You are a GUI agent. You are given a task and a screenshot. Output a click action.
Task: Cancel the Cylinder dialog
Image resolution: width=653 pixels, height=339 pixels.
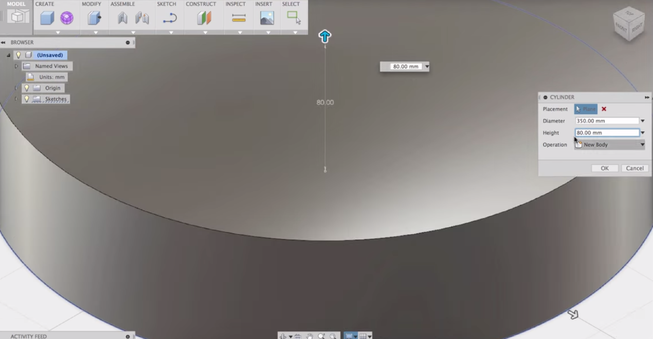point(634,168)
